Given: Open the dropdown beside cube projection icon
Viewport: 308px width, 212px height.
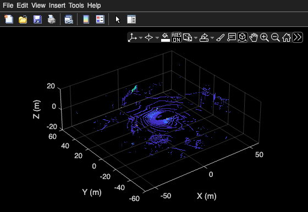Looking at the screenshot, I should pyautogui.click(x=196, y=37).
